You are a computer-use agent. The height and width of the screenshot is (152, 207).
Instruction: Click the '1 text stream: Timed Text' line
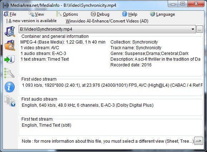pos(45,59)
